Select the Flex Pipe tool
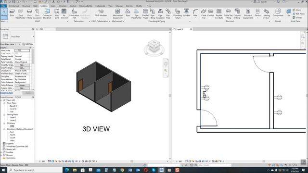308x173 pixels. (168, 13)
